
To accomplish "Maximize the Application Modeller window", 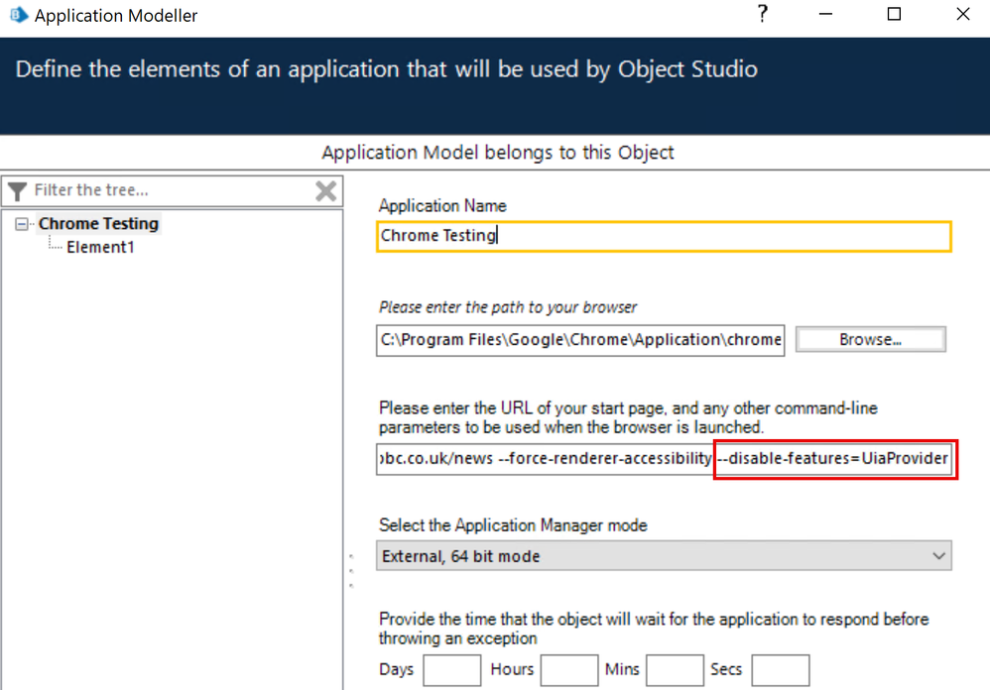I will point(894,15).
